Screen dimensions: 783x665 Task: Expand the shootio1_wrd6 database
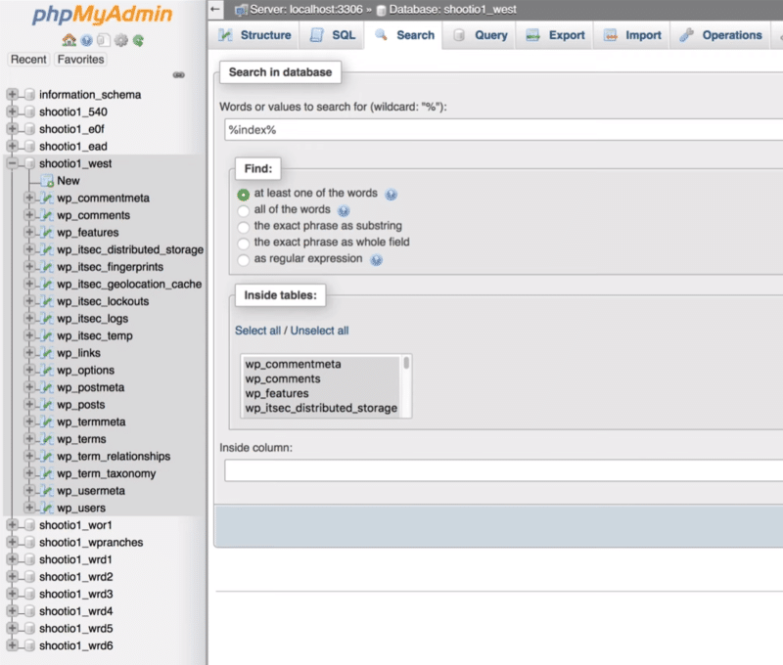[x=12, y=645]
